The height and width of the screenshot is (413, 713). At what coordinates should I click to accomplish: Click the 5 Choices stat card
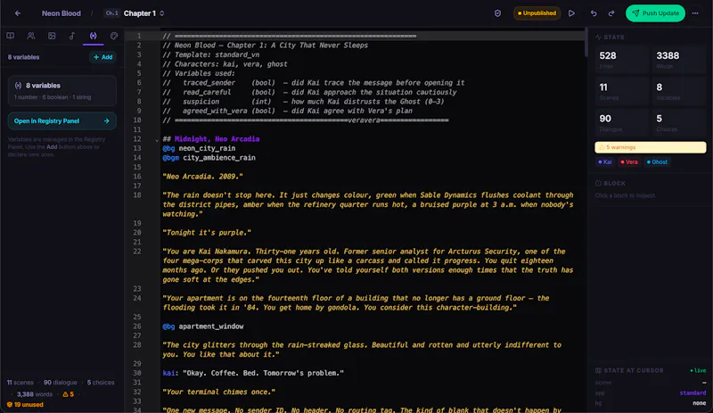[x=679, y=122]
